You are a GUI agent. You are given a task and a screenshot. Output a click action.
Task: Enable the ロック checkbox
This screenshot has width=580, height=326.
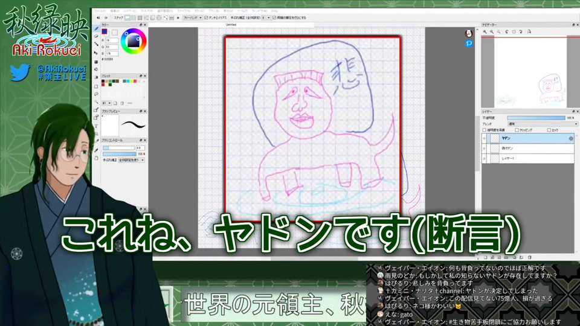click(549, 130)
